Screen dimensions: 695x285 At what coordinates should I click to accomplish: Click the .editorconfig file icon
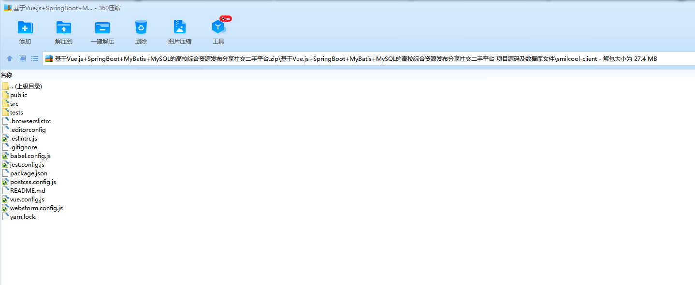(x=5, y=129)
